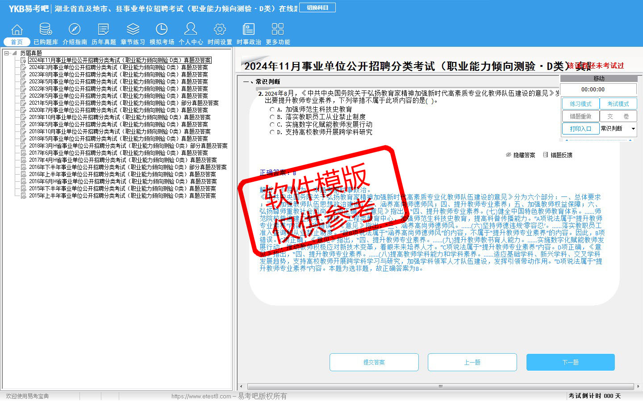This screenshot has width=643, height=401.
Task: Click the document icon beside 2024年3月 exam
Action: [24, 67]
